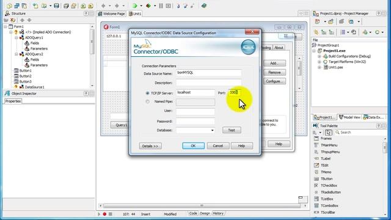Click the Add button in ODBC Administrator
Screen dimensions: 391x220
click(x=274, y=64)
